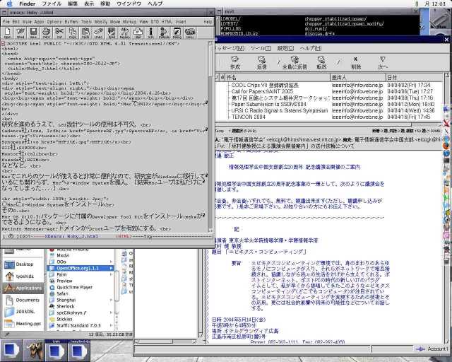
Task: Click the first blue monitor icon in the dock
Action: (11, 351)
